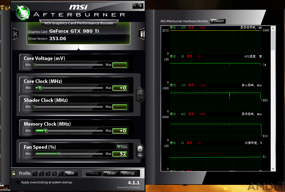Click the hardware monitor scroll down arrow
Image resolution: width=285 pixels, height=192 pixels.
[x=273, y=169]
